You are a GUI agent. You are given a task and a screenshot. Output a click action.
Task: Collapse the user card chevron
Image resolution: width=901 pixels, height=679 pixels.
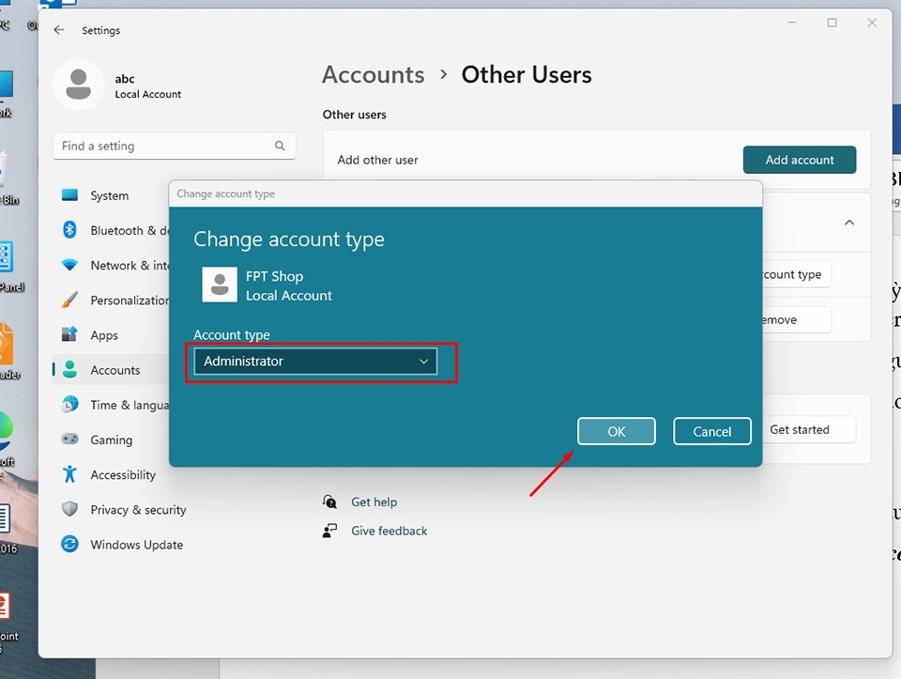tap(849, 223)
